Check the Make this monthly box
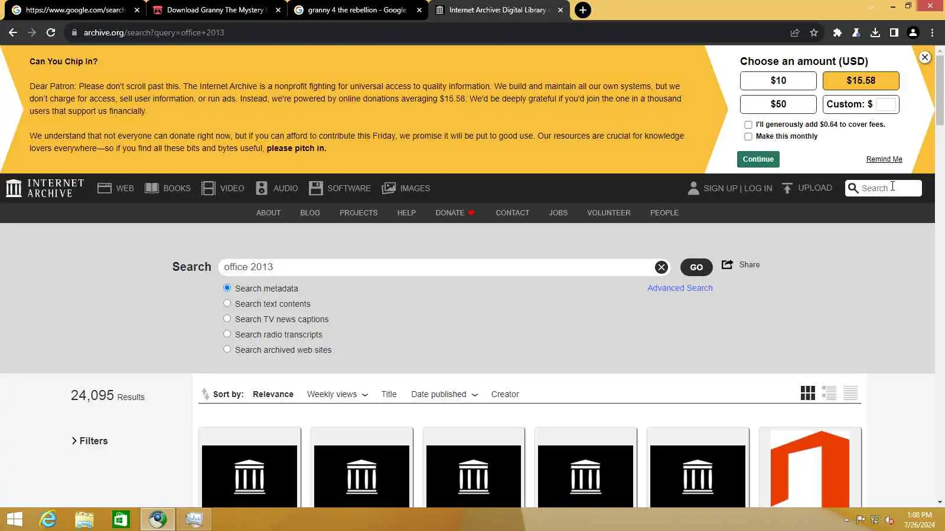 point(748,136)
